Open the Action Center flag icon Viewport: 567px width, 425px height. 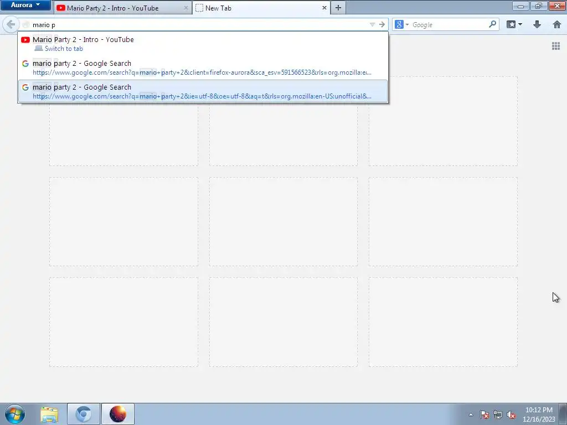click(x=484, y=415)
